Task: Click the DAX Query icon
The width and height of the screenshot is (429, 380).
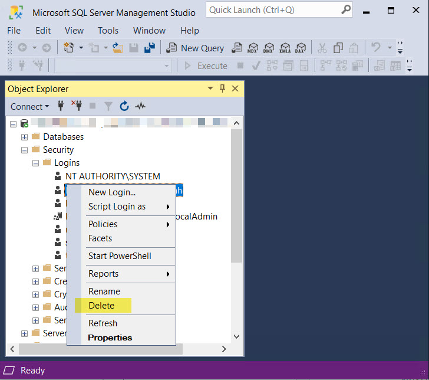Action: coord(301,48)
